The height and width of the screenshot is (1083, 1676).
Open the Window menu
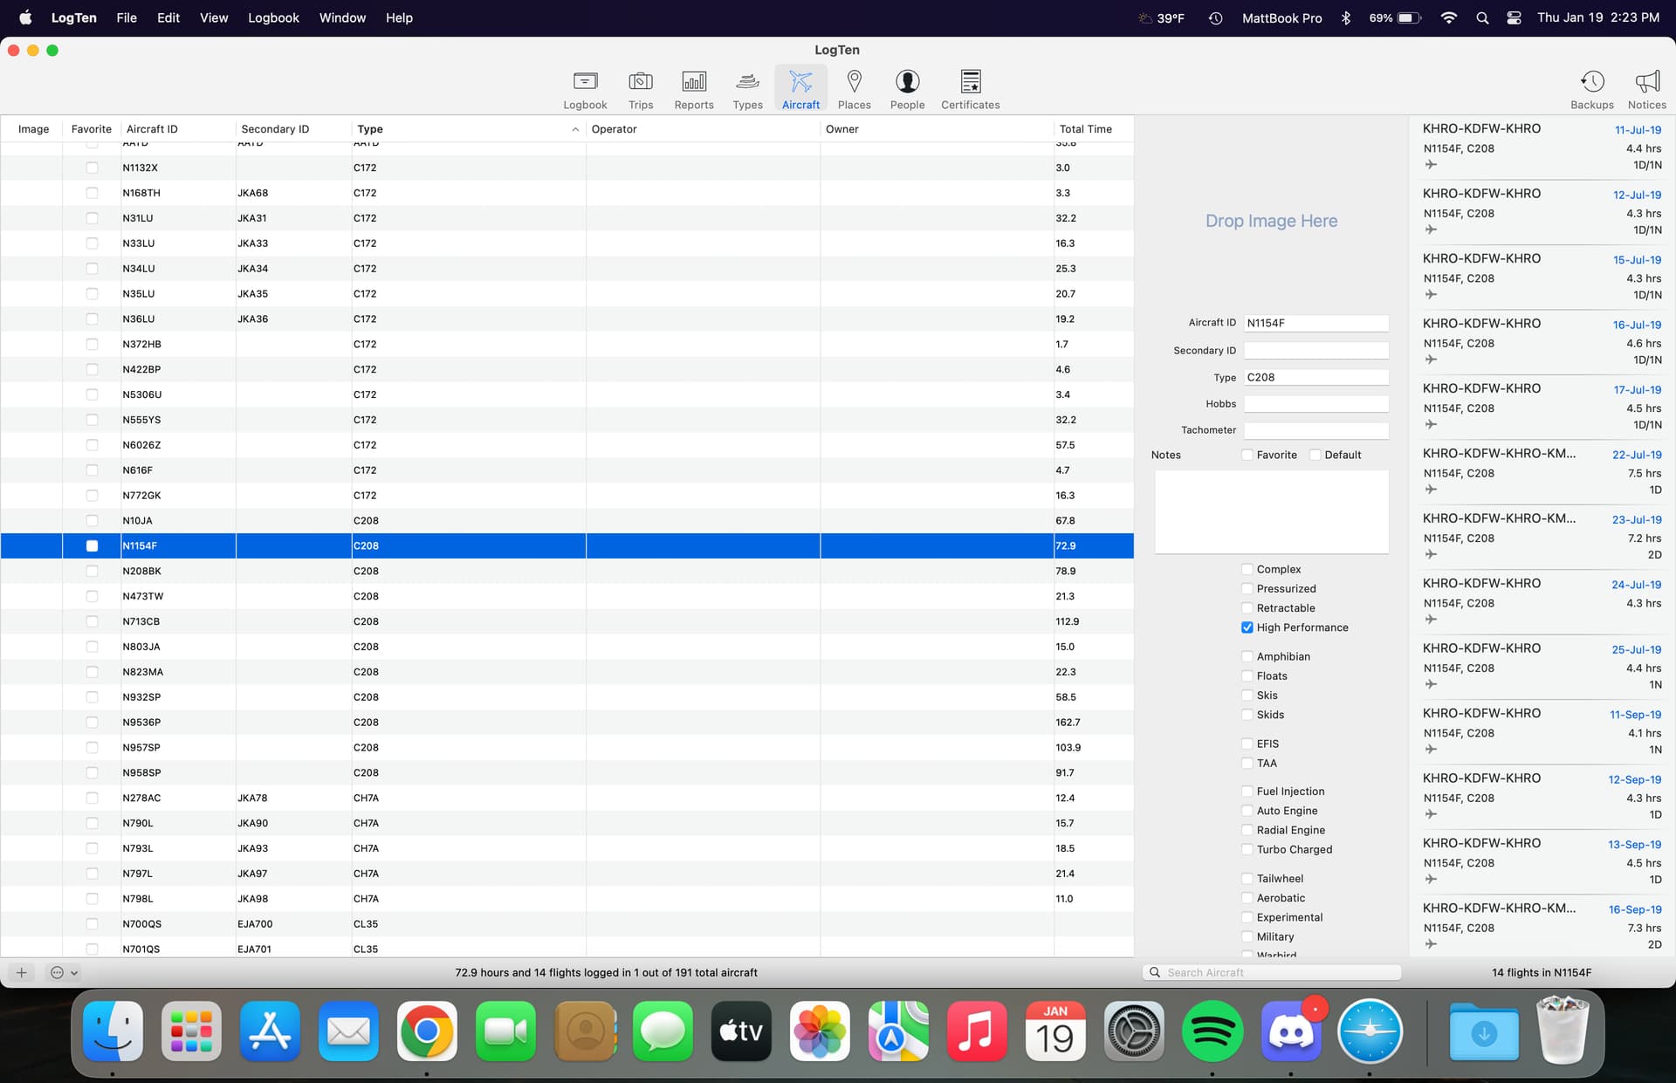[x=342, y=17]
